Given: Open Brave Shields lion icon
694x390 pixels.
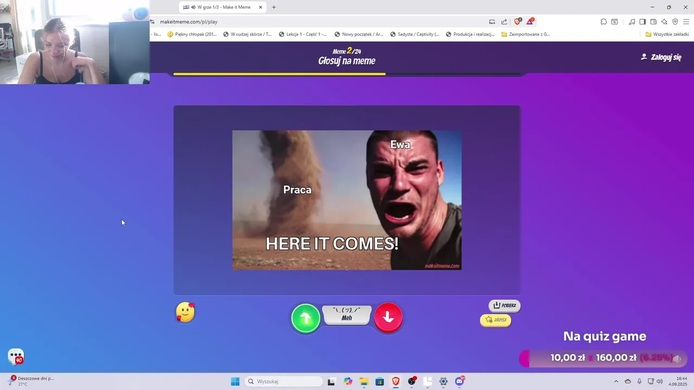Looking at the screenshot, I should pyautogui.click(x=518, y=22).
